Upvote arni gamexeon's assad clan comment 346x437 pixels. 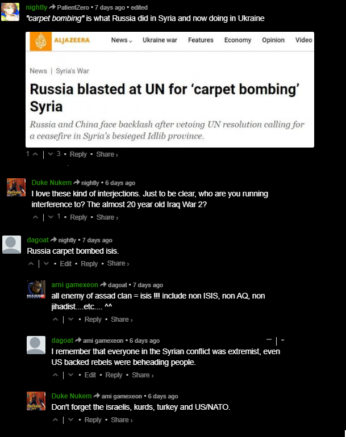pyautogui.click(x=56, y=320)
